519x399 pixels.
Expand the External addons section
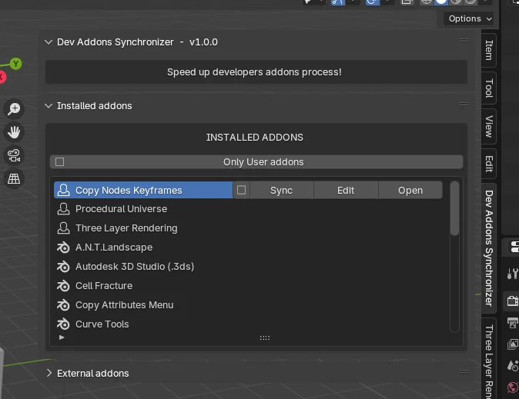click(49, 373)
